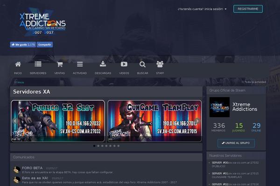This screenshot has width=280, height=186.
Task: Click the Xtreme Addictions Steam group name
Action: pyautogui.click(x=245, y=107)
